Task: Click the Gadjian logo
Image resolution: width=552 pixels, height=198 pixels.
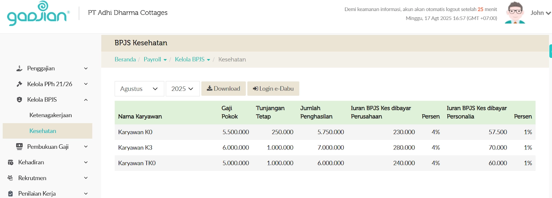Action: 38,13
